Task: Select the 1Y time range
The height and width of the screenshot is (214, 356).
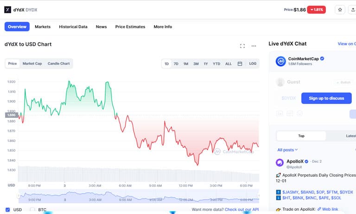Action: click(x=206, y=64)
